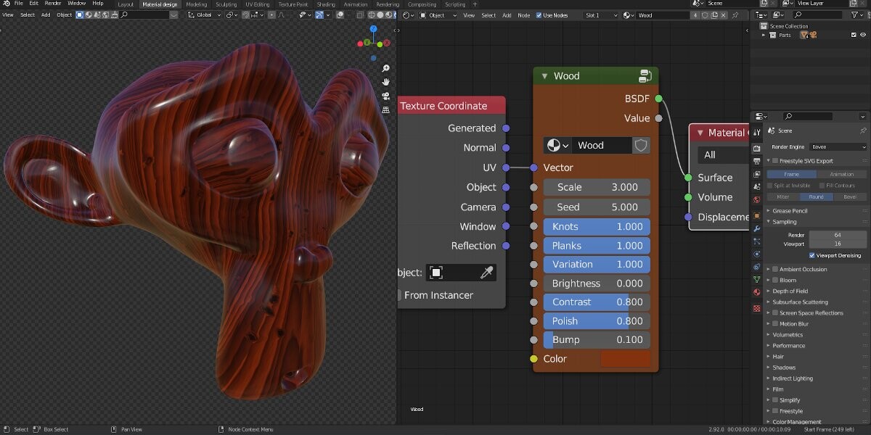Click the shield fake user icon on Wood node

[640, 145]
